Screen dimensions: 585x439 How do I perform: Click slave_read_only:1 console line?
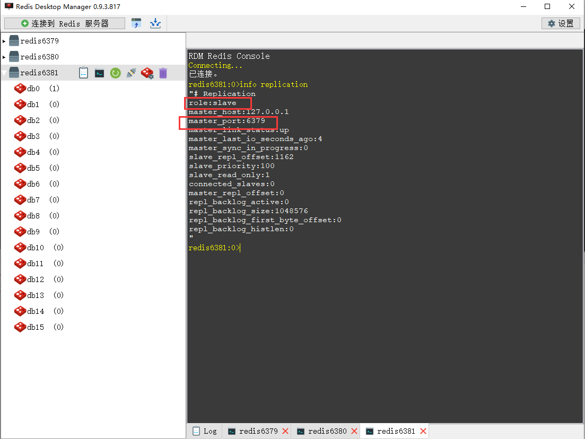229,175
